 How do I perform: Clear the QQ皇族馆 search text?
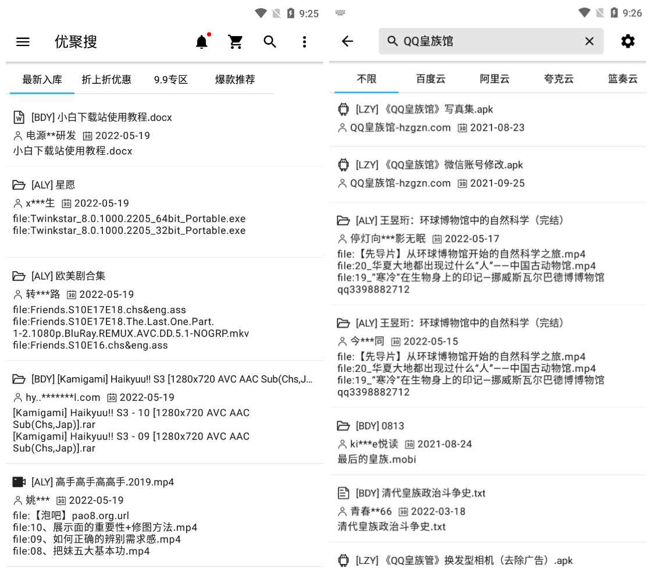click(x=589, y=41)
